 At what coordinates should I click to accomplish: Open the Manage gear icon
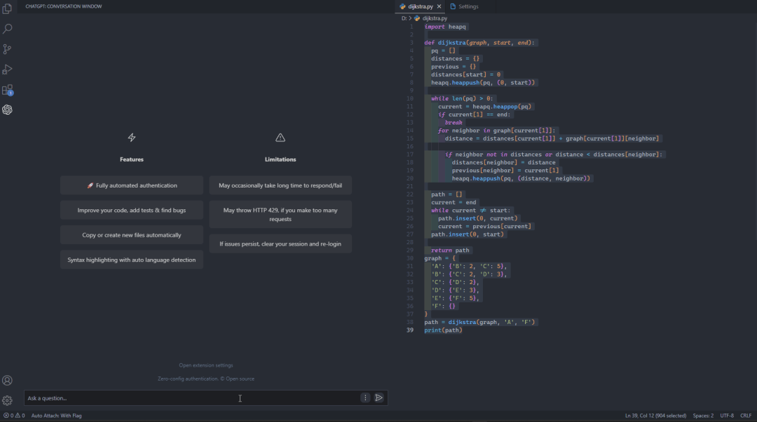tap(8, 401)
